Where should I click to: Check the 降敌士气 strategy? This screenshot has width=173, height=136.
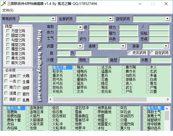(145, 112)
